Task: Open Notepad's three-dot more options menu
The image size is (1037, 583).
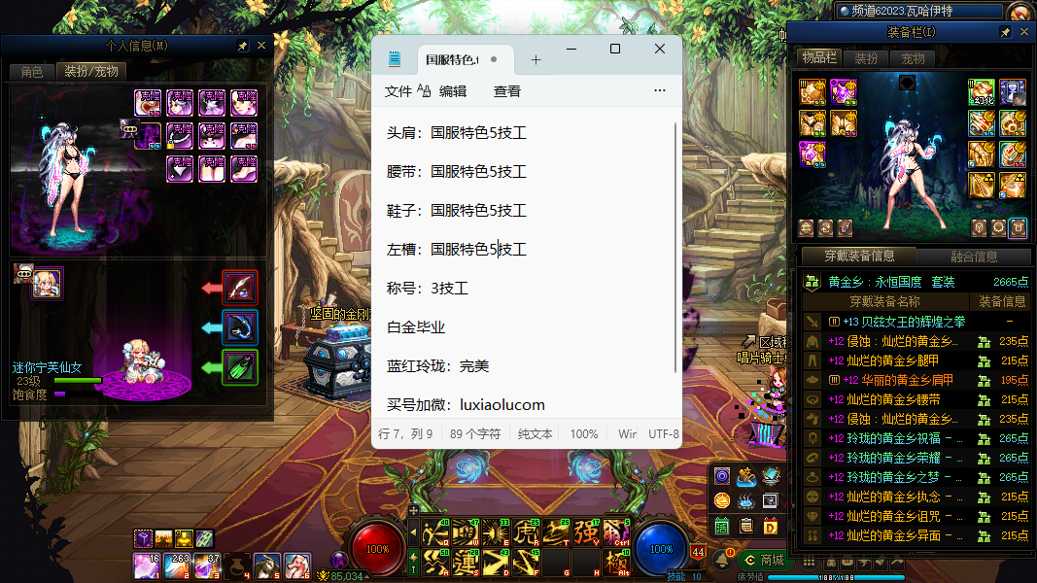Action: tap(660, 90)
